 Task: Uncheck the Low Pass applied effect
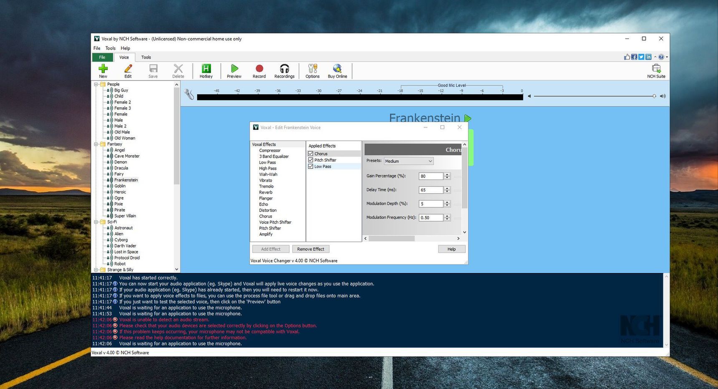[x=311, y=166]
